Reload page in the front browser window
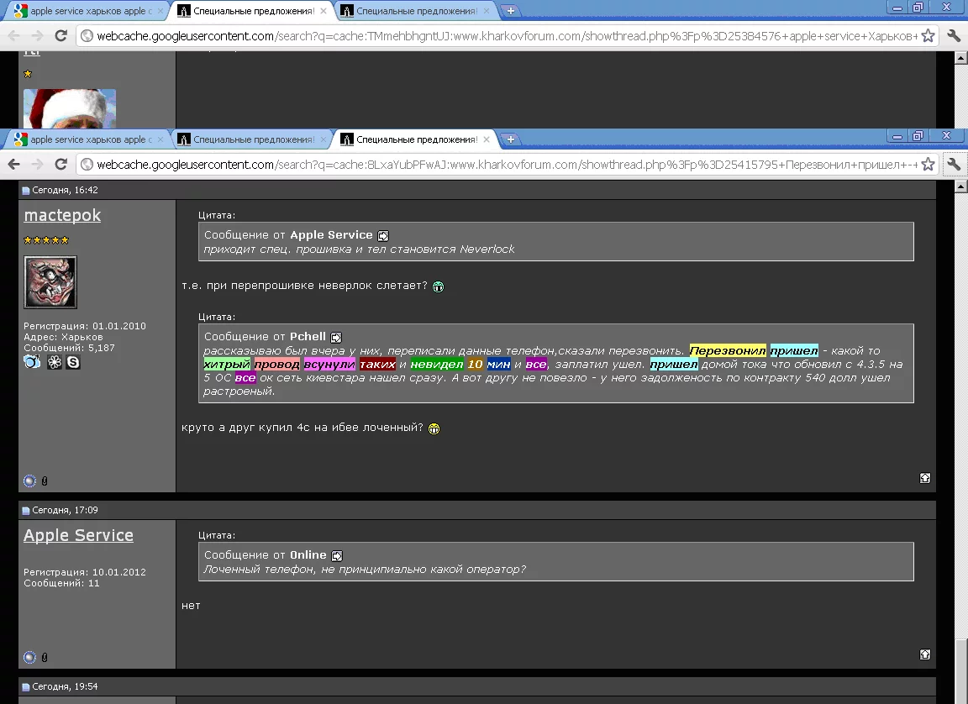Viewport: 968px width, 704px height. 60,164
